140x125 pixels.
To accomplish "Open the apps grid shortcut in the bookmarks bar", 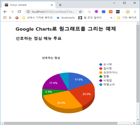I will (x=5, y=18).
